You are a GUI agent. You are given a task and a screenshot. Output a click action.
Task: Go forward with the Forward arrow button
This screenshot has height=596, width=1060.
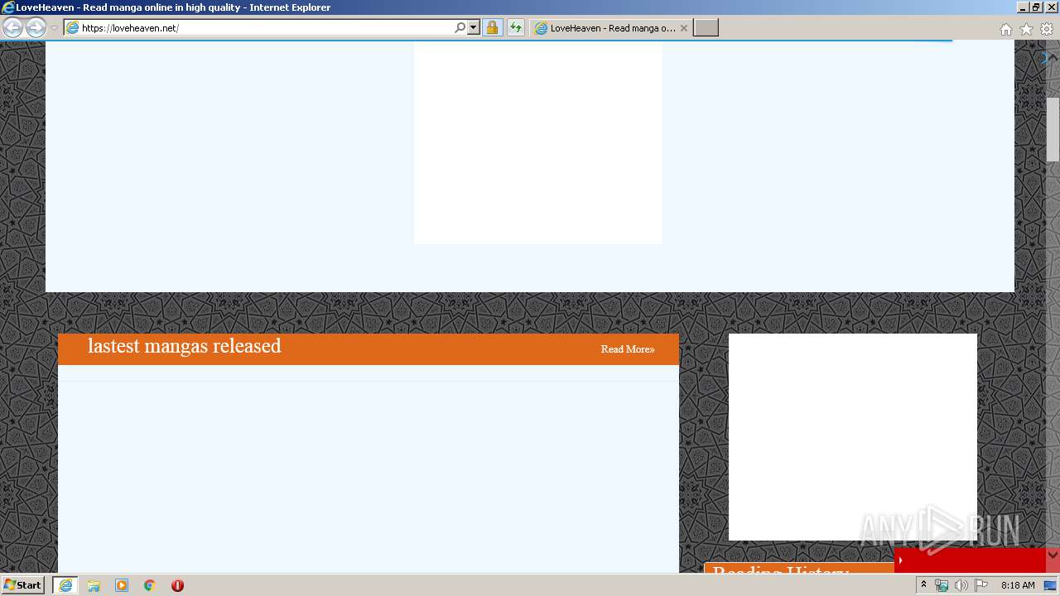click(36, 27)
